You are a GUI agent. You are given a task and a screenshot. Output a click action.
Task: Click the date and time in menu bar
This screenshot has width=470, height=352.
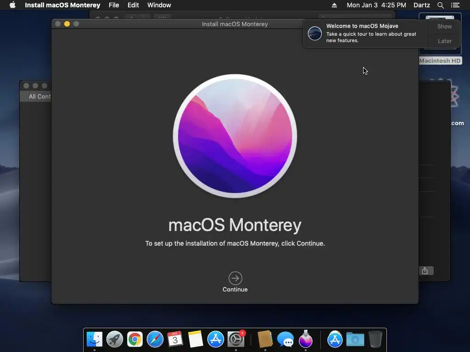point(376,5)
